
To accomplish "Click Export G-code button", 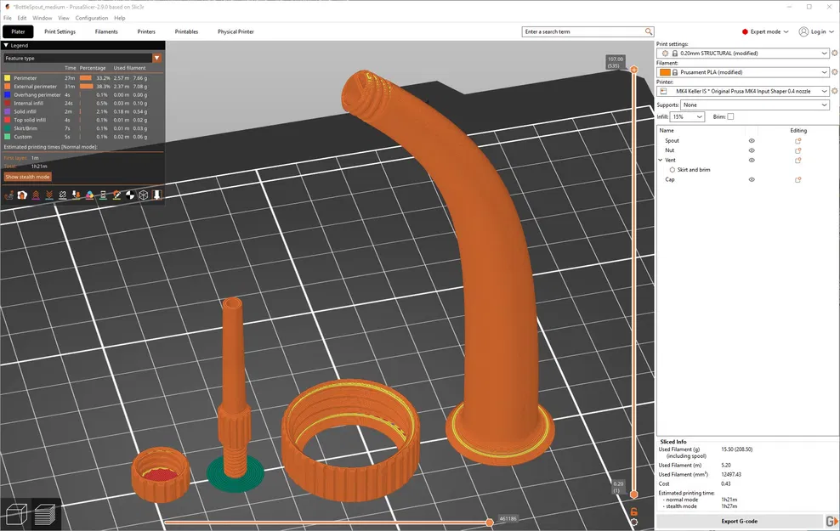I will [740, 521].
